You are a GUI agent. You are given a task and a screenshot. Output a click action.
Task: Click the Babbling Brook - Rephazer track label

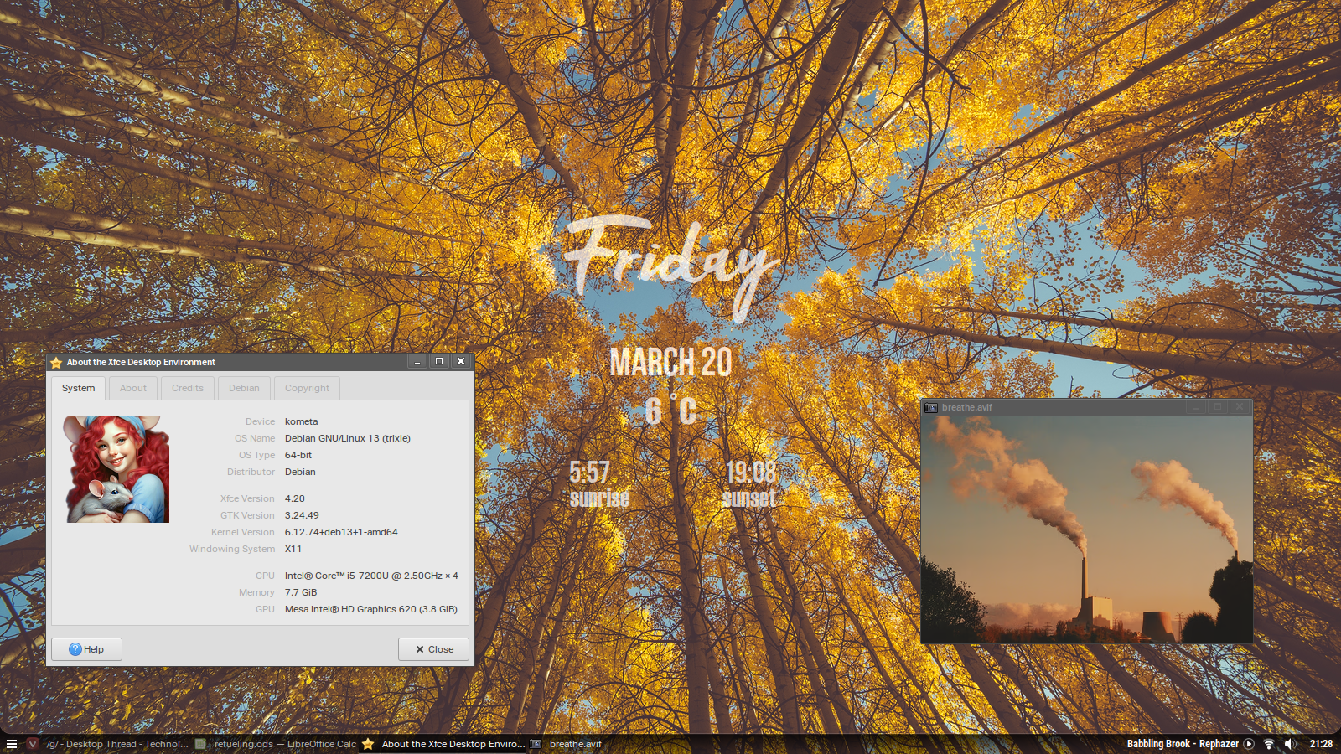point(1183,744)
